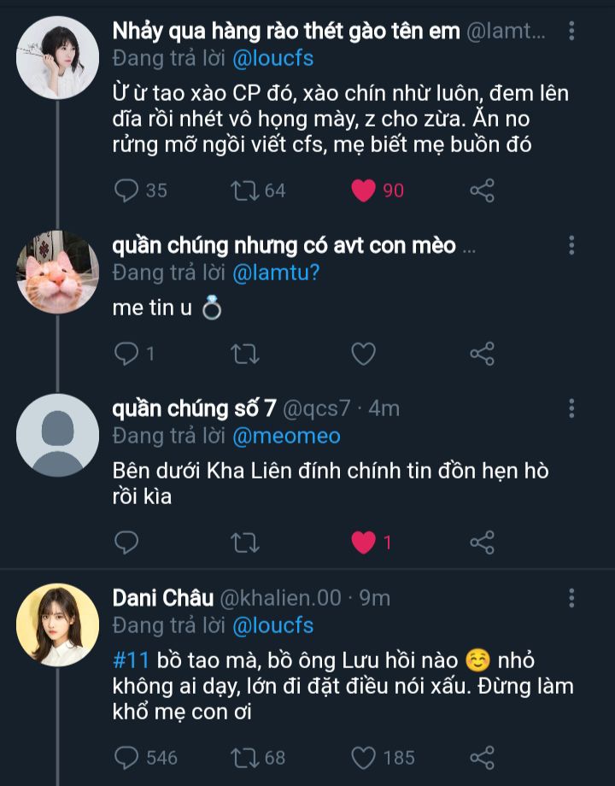Remove like from quần chúng số 7's tweet
The height and width of the screenshot is (786, 615).
[x=364, y=542]
